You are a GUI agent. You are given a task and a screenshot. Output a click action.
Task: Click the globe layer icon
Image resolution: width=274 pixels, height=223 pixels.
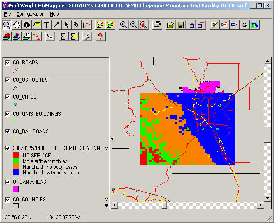pyautogui.click(x=17, y=37)
